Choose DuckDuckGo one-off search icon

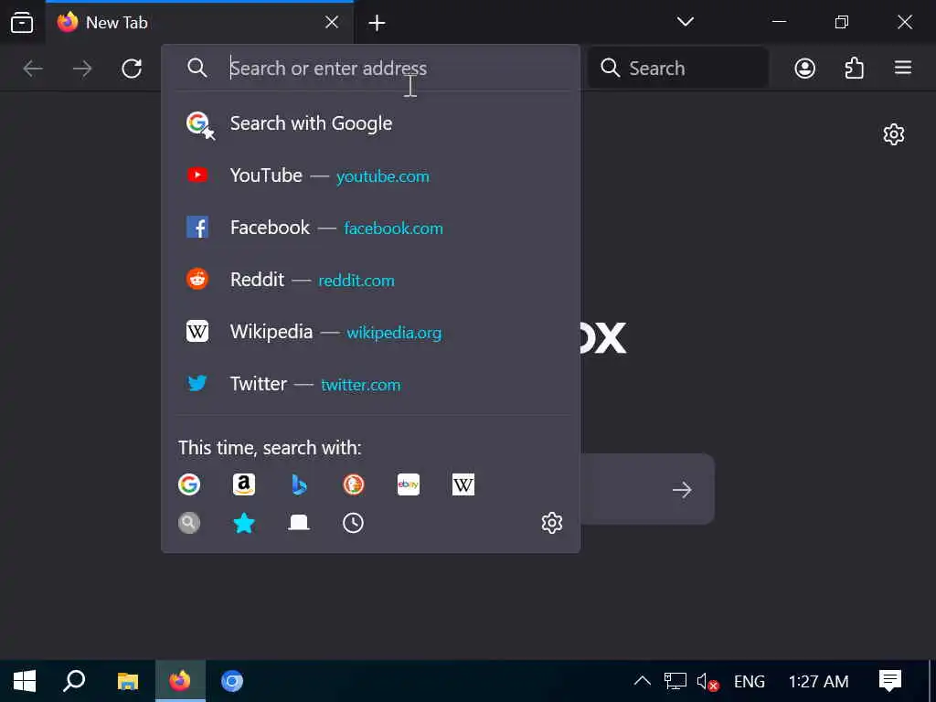point(354,484)
